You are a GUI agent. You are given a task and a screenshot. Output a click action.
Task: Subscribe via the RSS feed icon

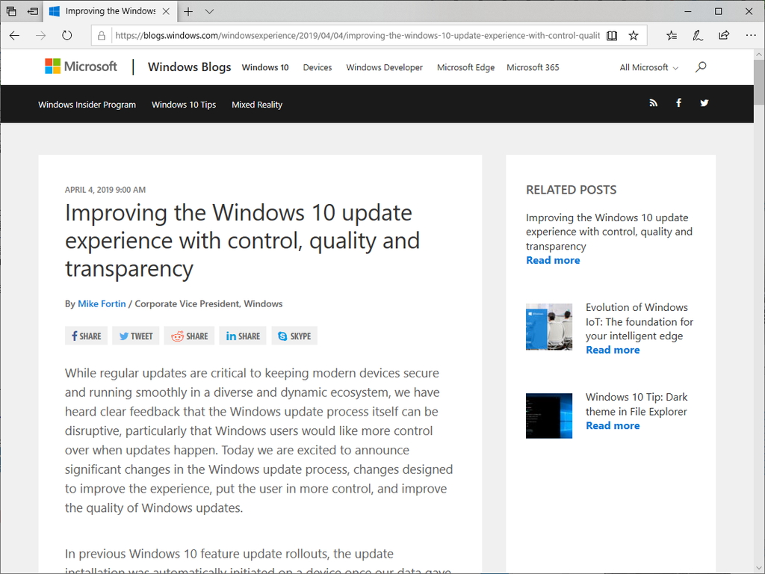pos(654,103)
